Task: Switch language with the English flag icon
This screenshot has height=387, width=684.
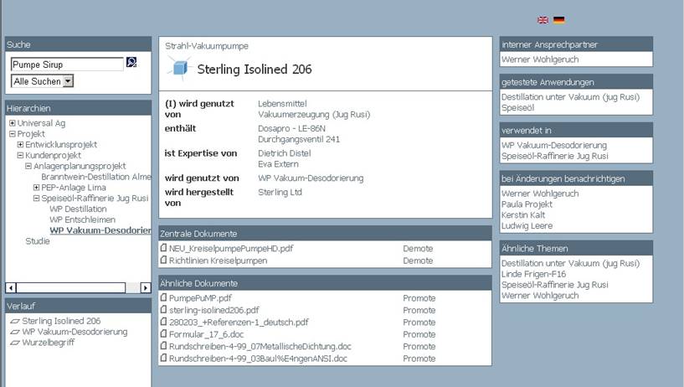Action: point(543,20)
